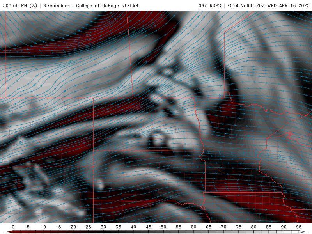This screenshot has width=312, height=234.
Task: Click the 70 label on the colorbar
Action: tap(223, 227)
